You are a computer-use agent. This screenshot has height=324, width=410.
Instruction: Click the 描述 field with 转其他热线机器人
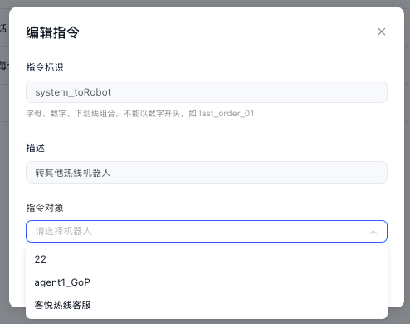tap(207, 173)
